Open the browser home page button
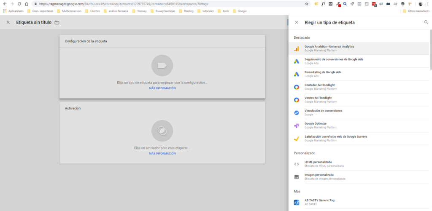The image size is (432, 211). pos(27,4)
